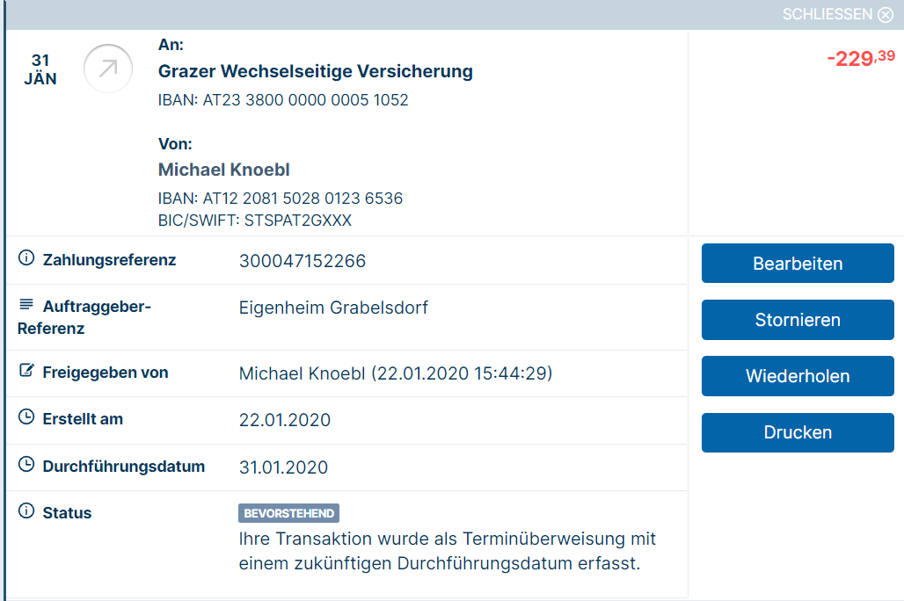
Task: Click the recipient IBAN AT23 3800 0000 0005 1052
Action: coord(305,100)
